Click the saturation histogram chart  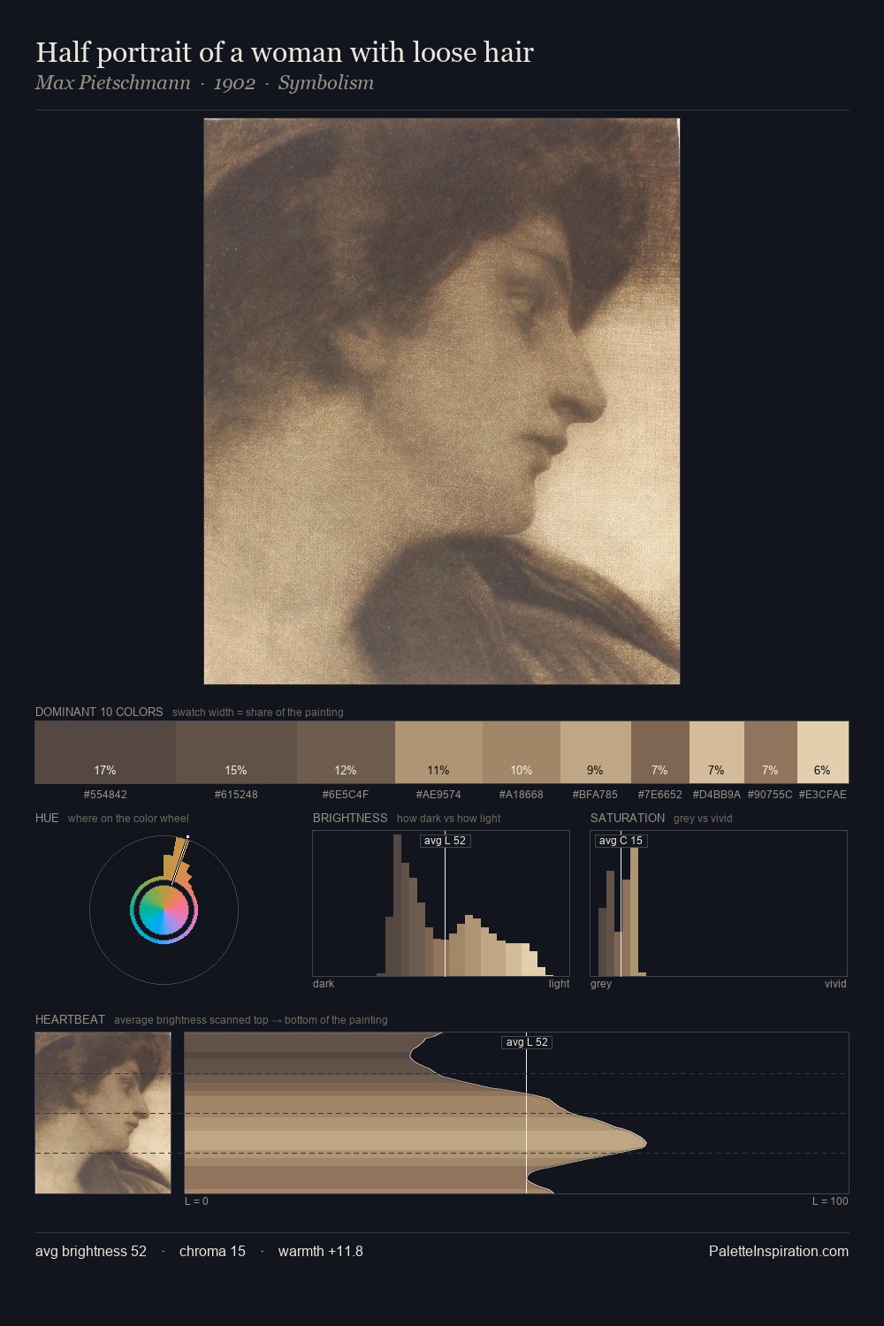719,903
